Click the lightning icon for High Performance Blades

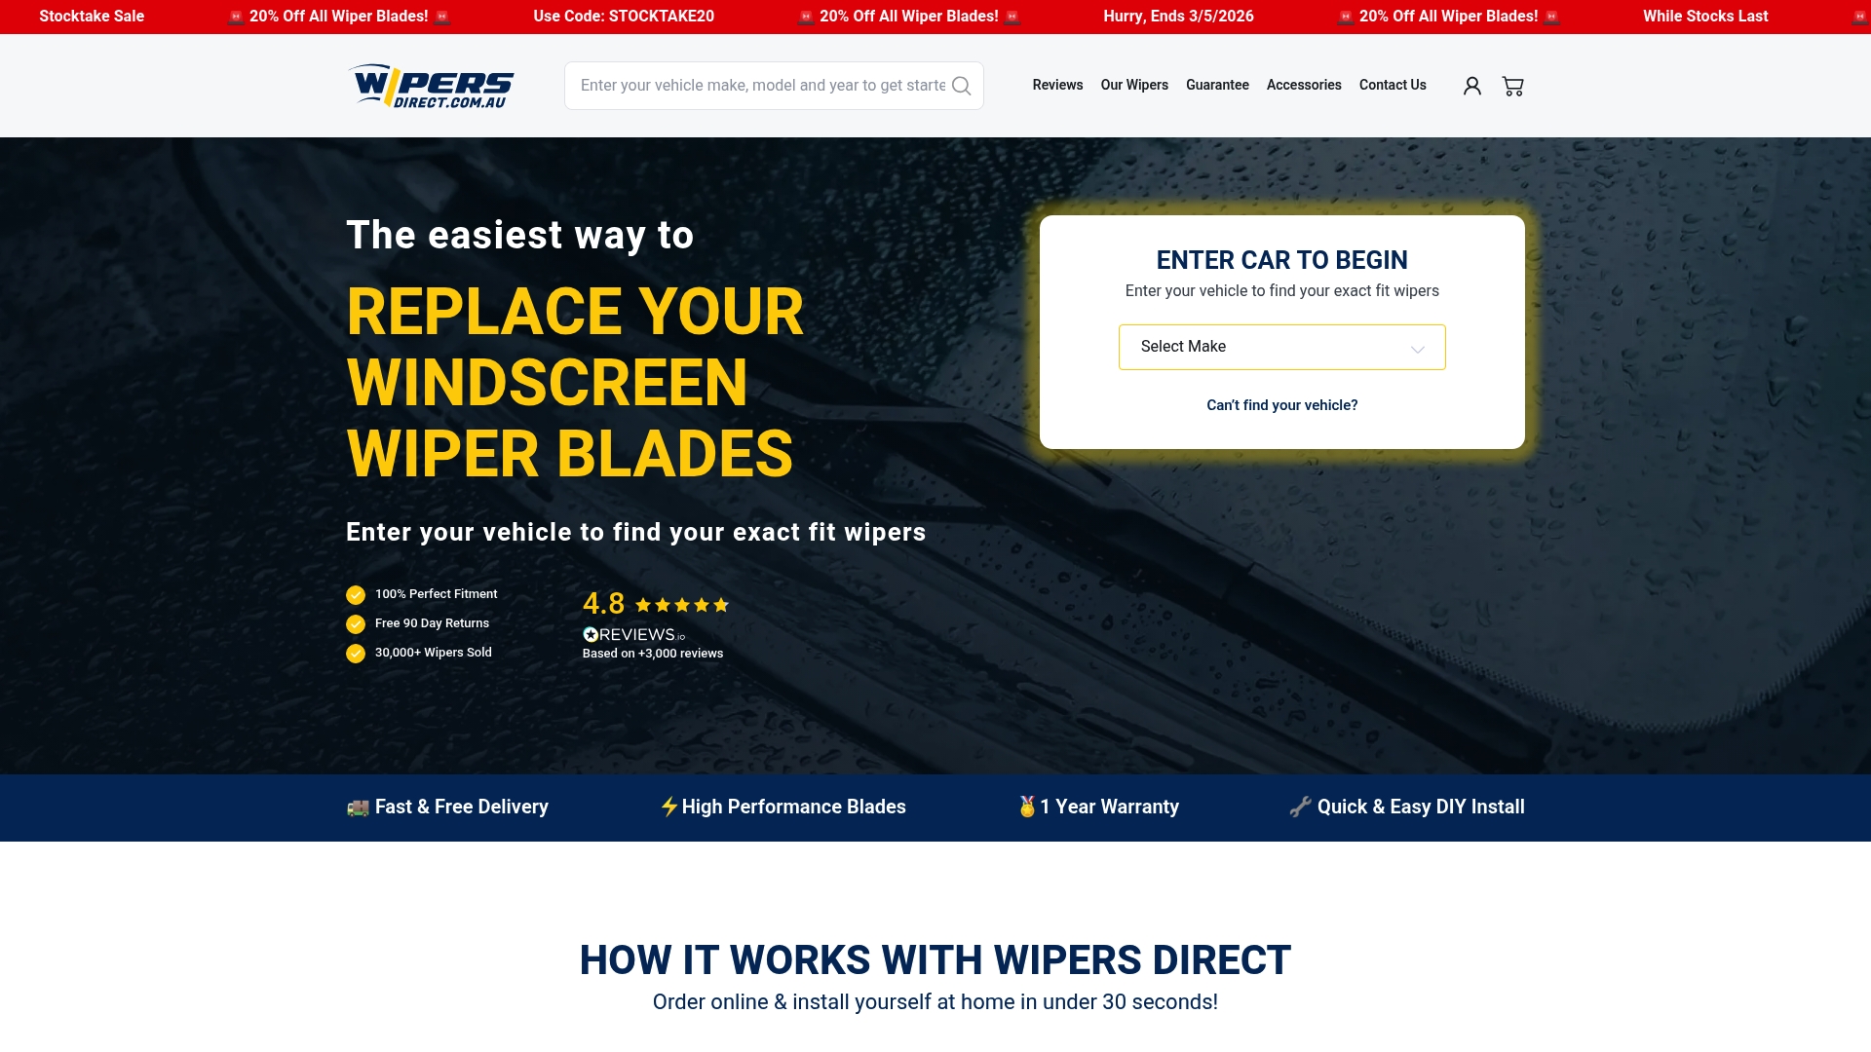point(668,807)
